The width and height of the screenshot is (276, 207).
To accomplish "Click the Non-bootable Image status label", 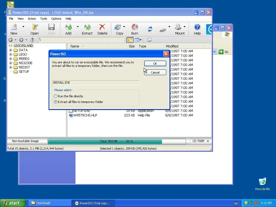I will [x=25, y=141].
